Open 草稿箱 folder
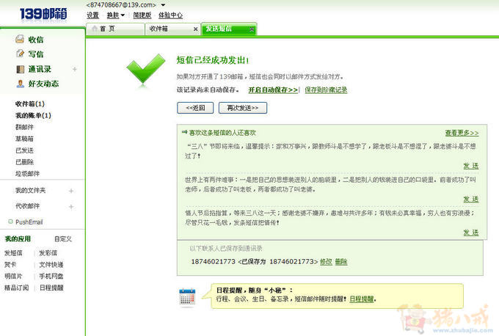This screenshot has width=499, height=336. click(x=24, y=139)
